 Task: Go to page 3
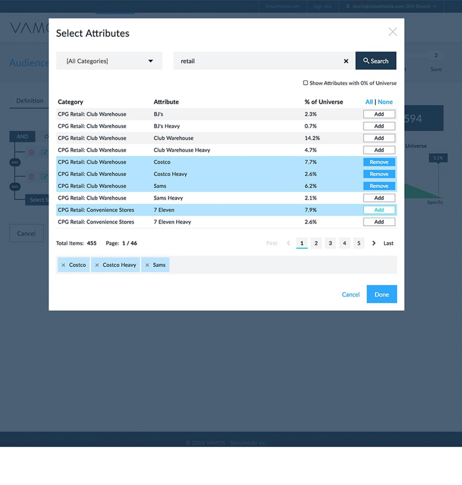(330, 243)
